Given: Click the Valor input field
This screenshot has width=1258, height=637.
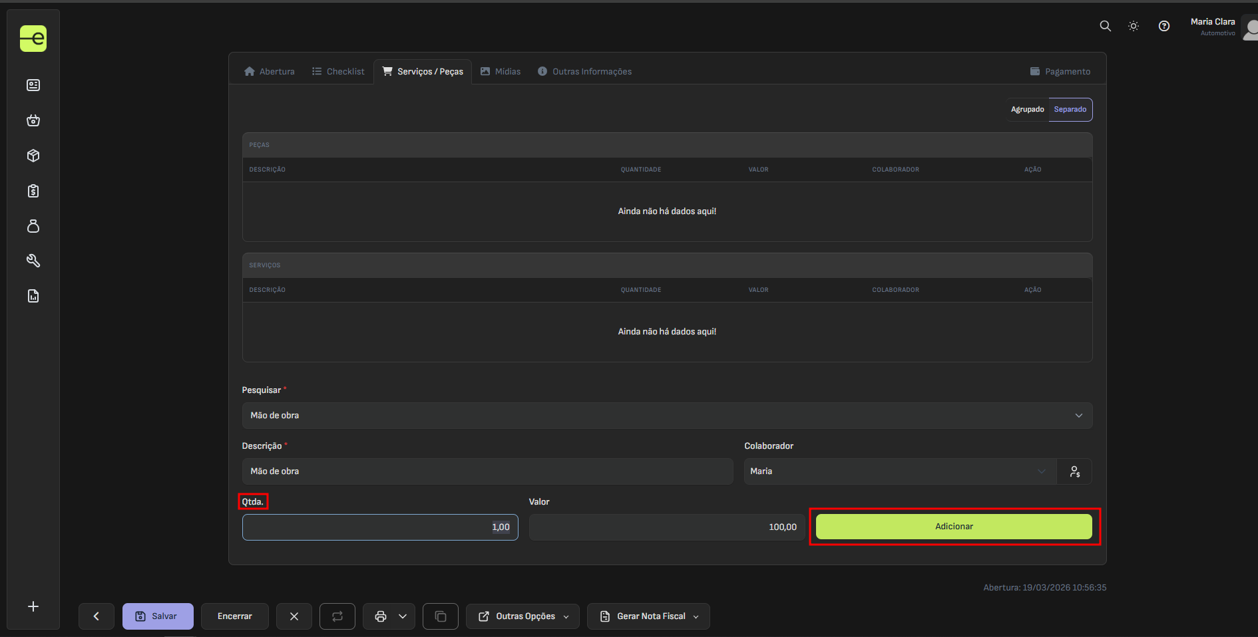Looking at the screenshot, I should coord(666,527).
